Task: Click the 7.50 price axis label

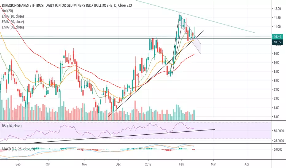Action: [x=277, y=89]
